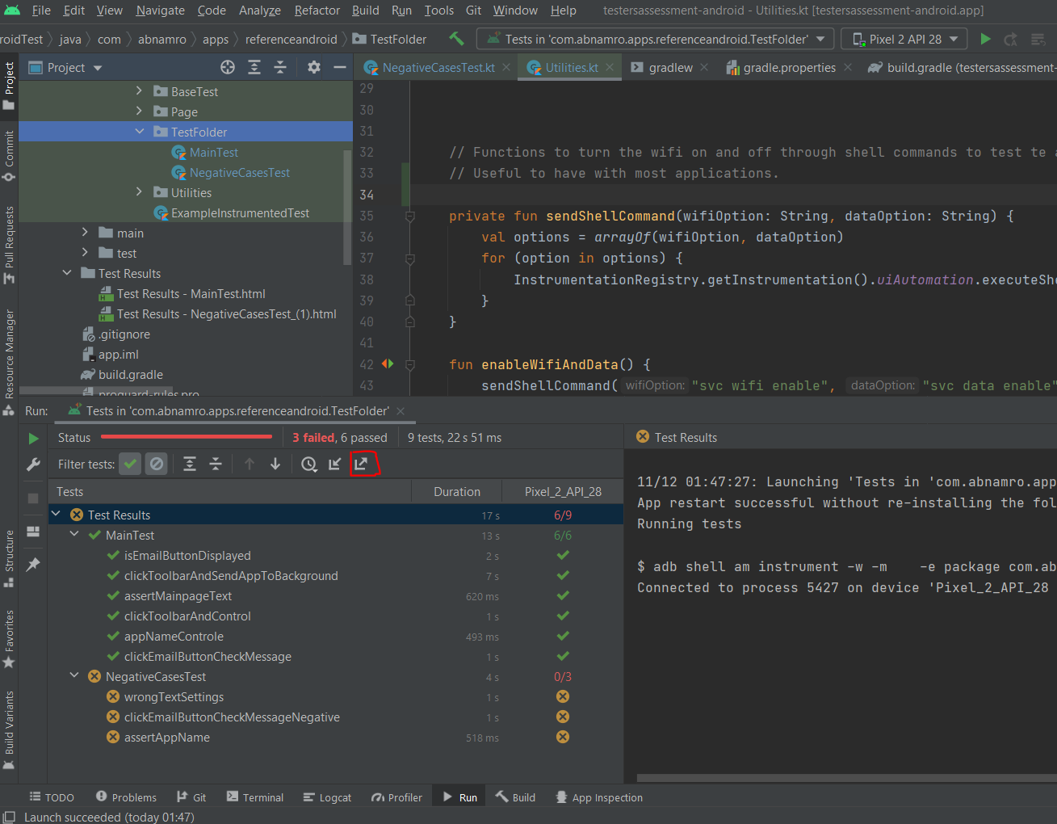Image resolution: width=1057 pixels, height=824 pixels.
Task: Switch to gradlew editor tab
Action: click(x=670, y=68)
